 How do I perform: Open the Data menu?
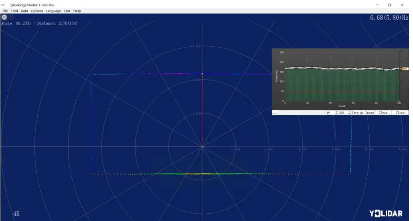(x=24, y=11)
